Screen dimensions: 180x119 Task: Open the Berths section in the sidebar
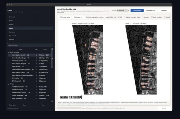(x=30, y=21)
